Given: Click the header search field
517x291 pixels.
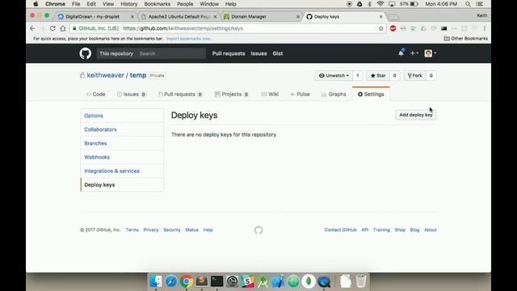Looking at the screenshot, I should (x=171, y=53).
